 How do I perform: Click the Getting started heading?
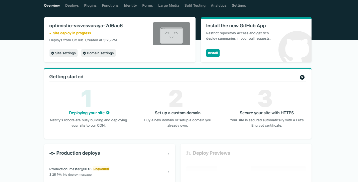pos(67,77)
